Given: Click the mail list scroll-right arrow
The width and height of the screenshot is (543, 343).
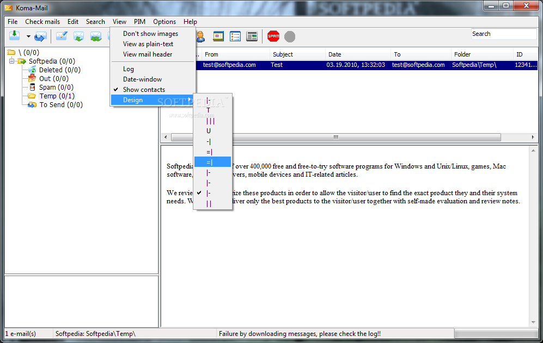Looking at the screenshot, I should 533,137.
